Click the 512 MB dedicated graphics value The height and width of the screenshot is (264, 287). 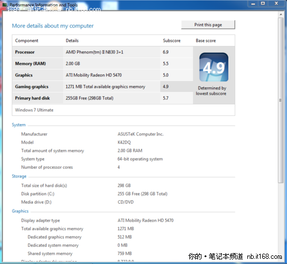tap(125, 237)
